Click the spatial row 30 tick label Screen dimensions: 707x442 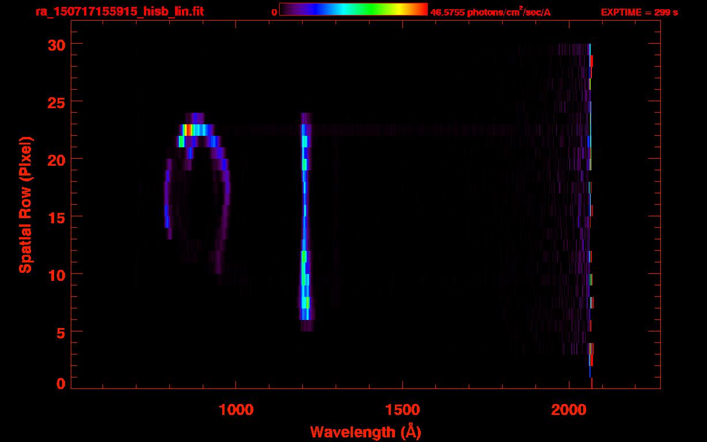point(56,44)
